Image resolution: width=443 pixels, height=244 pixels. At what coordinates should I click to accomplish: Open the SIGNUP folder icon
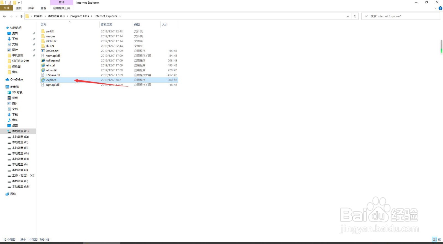tap(43, 41)
